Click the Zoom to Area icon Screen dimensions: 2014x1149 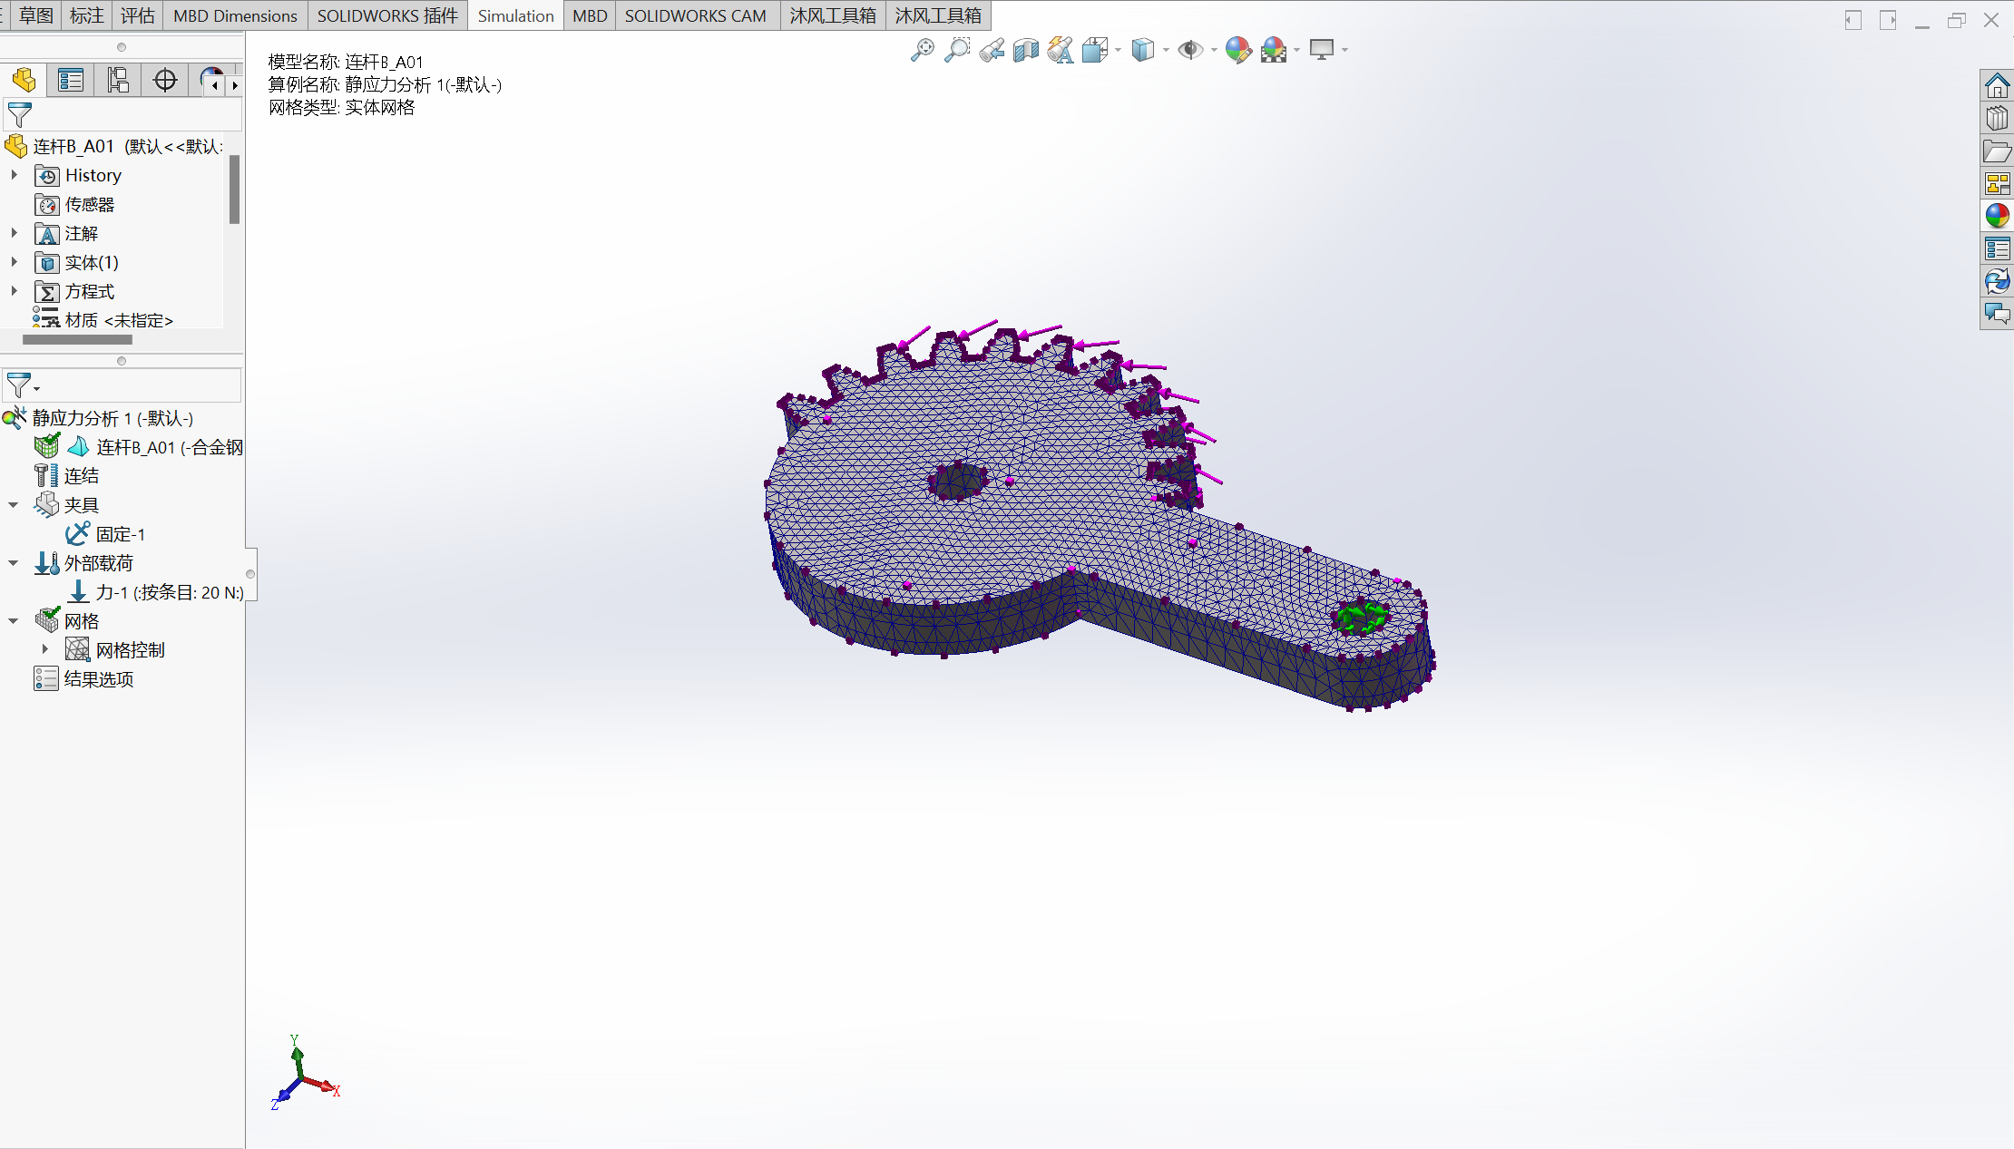click(957, 50)
